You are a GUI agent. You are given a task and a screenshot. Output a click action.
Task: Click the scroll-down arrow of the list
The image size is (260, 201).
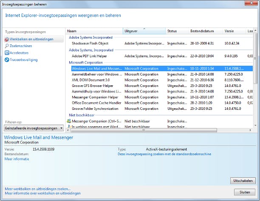click(x=255, y=126)
